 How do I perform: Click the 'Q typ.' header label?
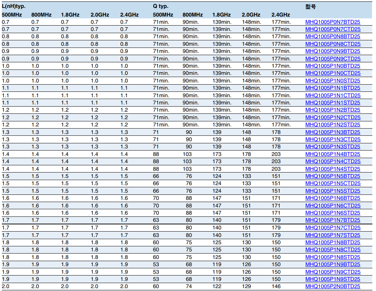click(x=161, y=6)
